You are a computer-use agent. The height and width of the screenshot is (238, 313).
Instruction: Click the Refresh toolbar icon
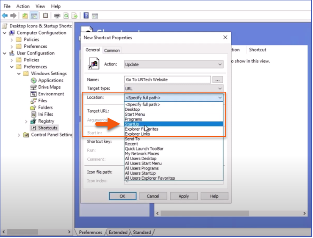[66, 16]
